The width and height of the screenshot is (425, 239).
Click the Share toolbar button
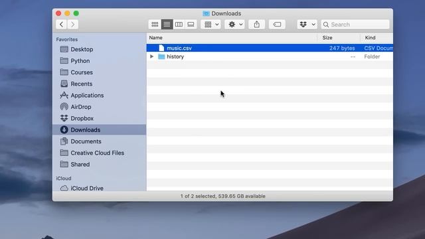(257, 25)
